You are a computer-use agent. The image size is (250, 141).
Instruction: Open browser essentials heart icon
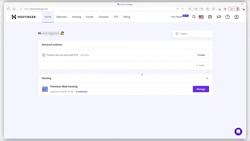pyautogui.click(x=225, y=9)
